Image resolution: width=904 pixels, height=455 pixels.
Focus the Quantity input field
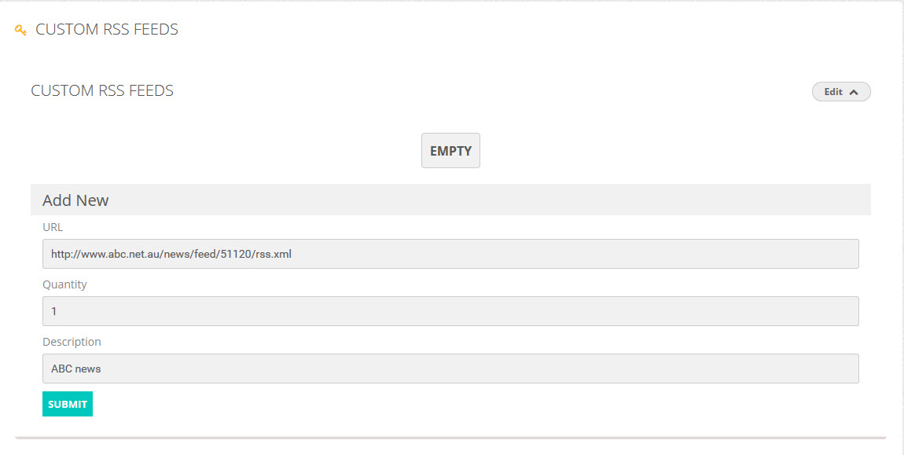[450, 311]
